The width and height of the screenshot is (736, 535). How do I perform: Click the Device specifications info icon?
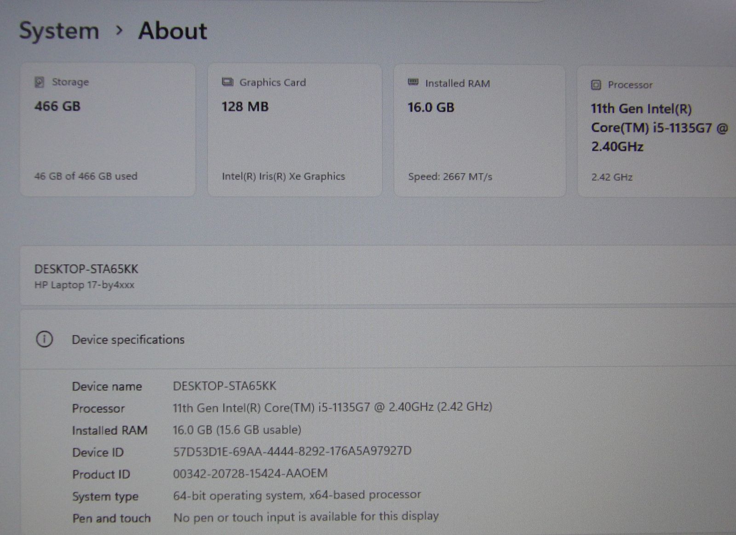[x=44, y=339]
